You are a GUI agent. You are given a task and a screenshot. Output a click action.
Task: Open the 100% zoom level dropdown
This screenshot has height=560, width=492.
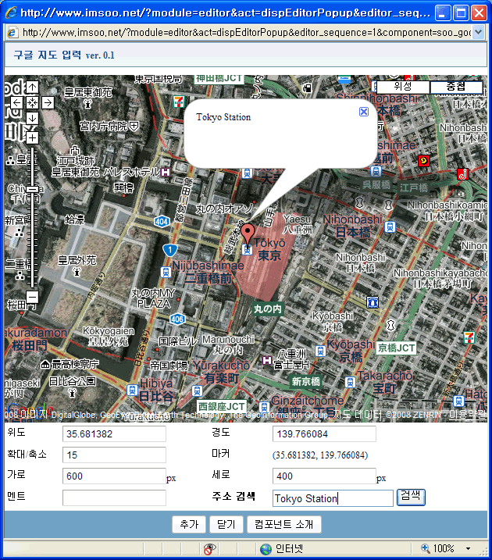468,548
